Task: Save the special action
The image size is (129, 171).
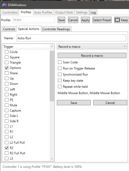Action: tap(74, 103)
